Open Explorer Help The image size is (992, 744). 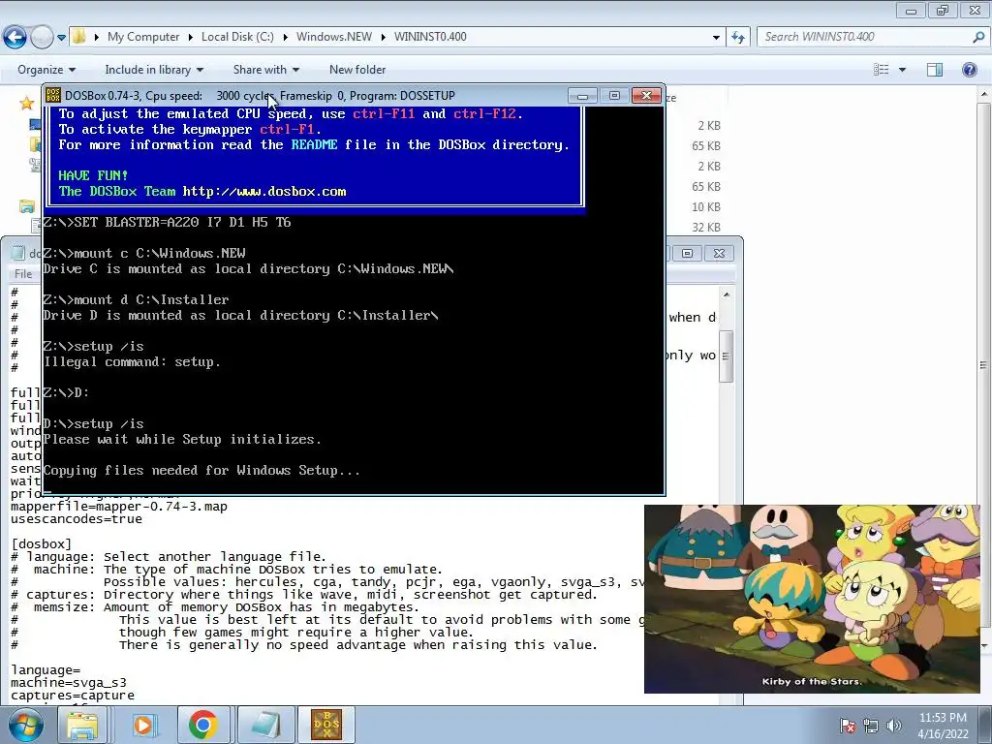coord(969,70)
